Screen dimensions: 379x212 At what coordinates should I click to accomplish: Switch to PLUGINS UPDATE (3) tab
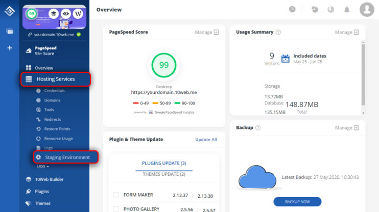pos(164,163)
